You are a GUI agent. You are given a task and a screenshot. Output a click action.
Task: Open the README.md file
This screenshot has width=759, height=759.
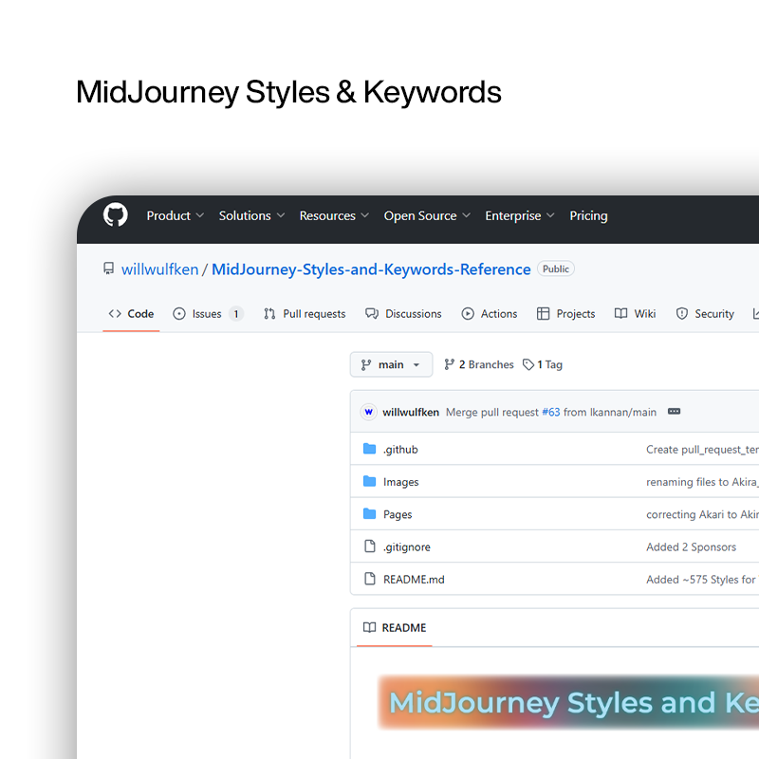(414, 580)
